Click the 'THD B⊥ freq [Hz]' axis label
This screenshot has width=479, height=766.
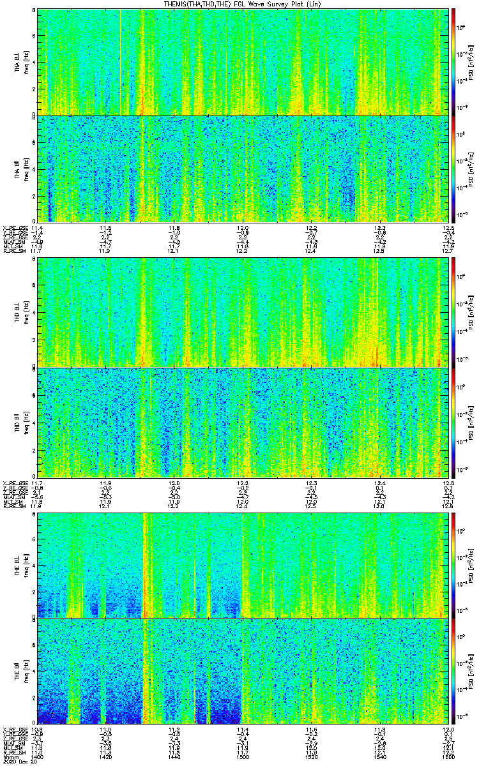(21, 312)
